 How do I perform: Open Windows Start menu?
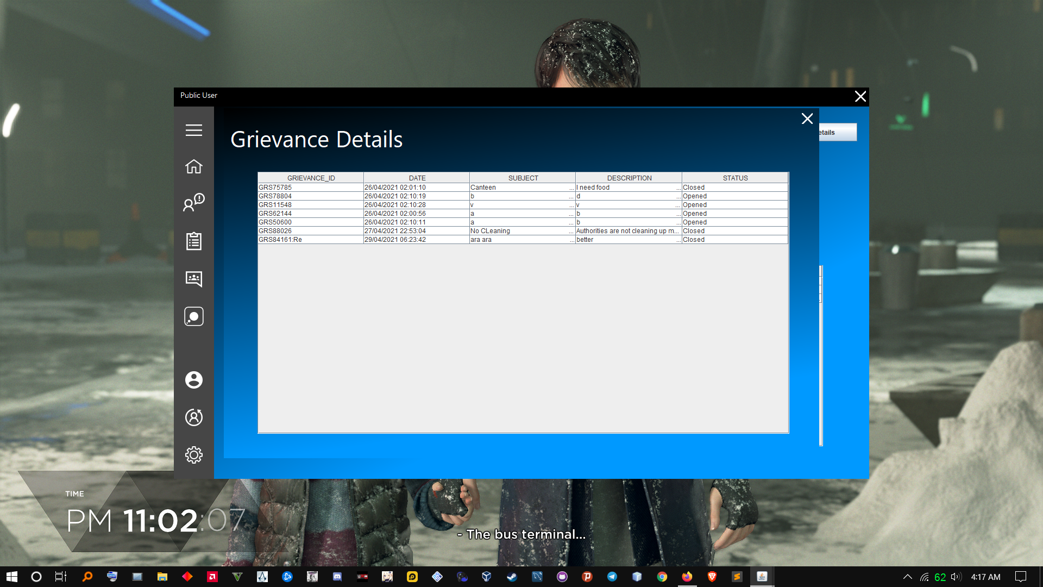(12, 577)
